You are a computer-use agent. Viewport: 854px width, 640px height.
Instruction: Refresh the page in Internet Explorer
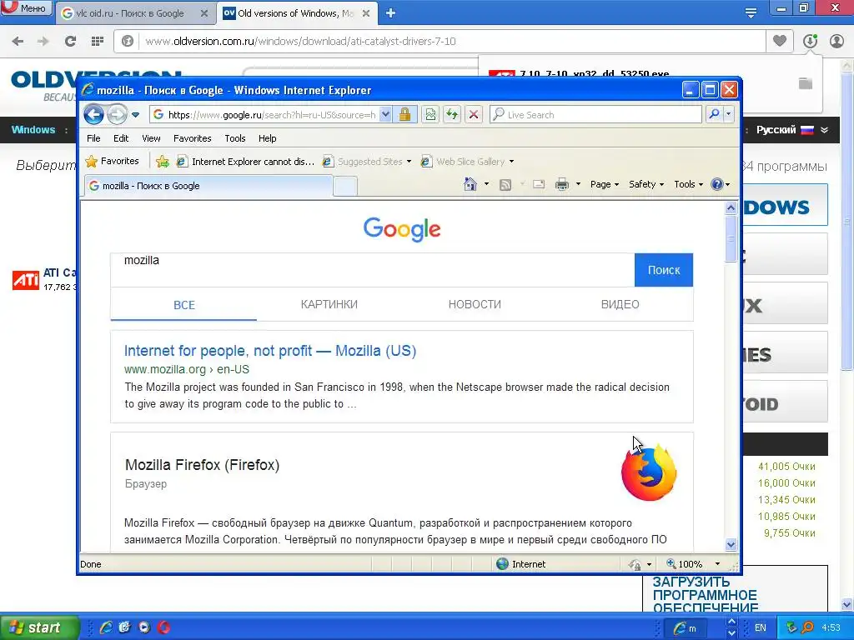[x=451, y=115]
